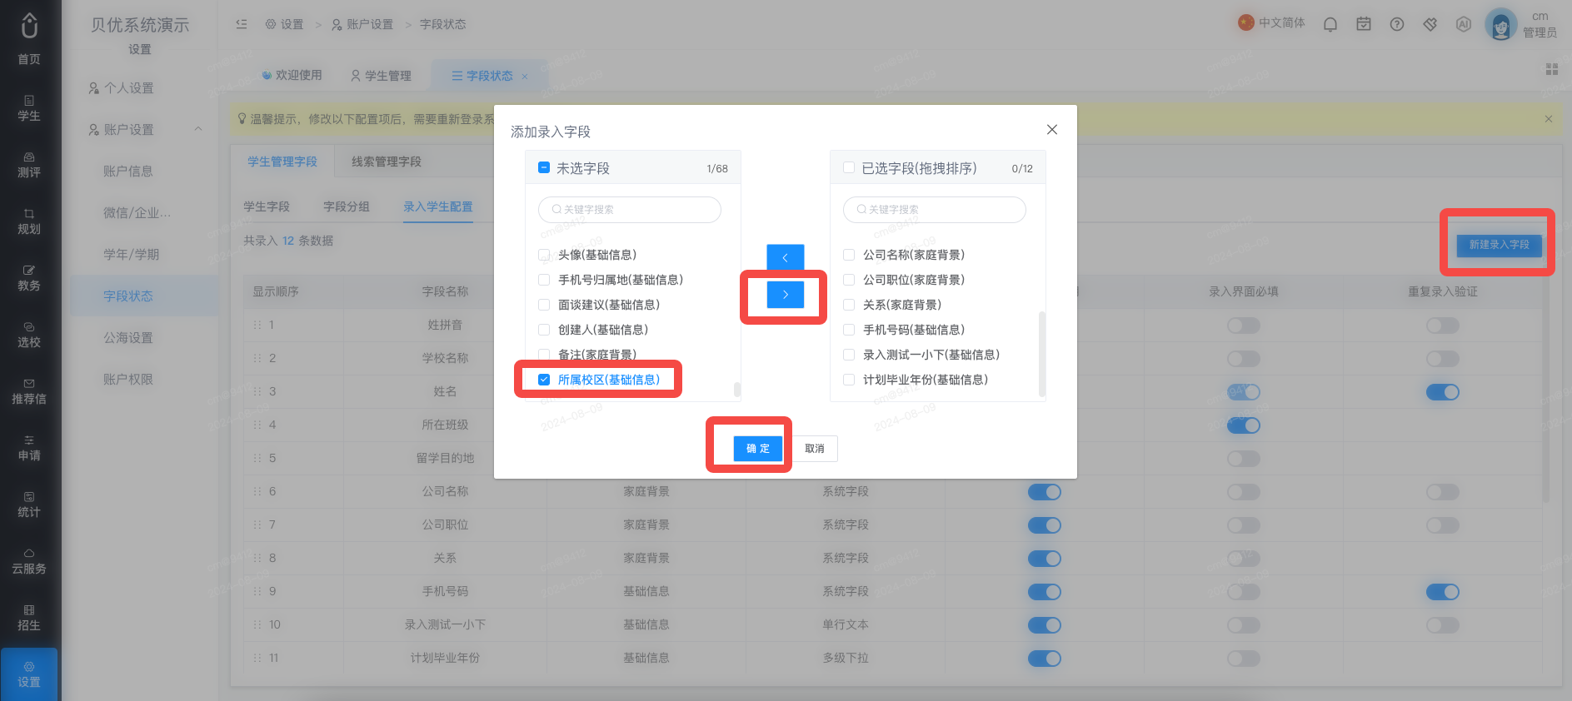Check 头像(基础信息) in unselected list

(544, 255)
